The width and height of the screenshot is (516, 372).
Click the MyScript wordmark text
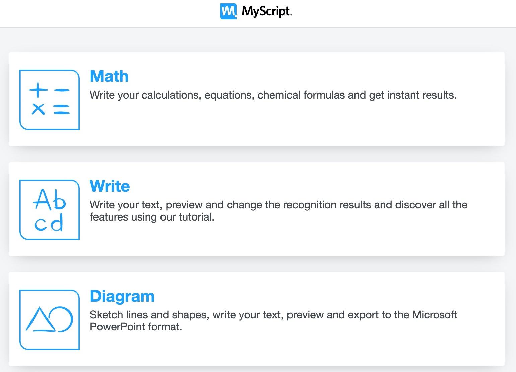[266, 11]
